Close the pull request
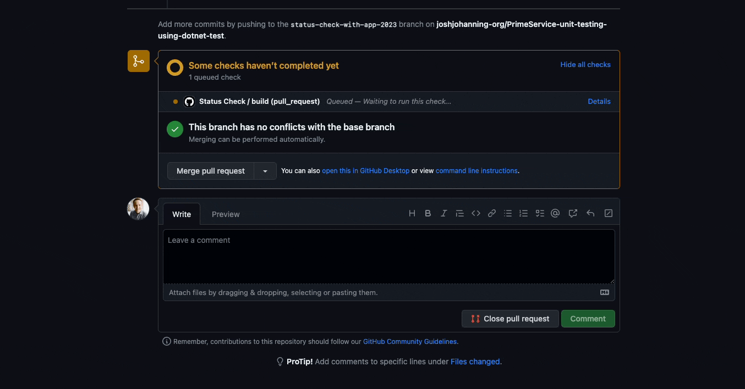Viewport: 745px width, 389px height. [x=510, y=319]
